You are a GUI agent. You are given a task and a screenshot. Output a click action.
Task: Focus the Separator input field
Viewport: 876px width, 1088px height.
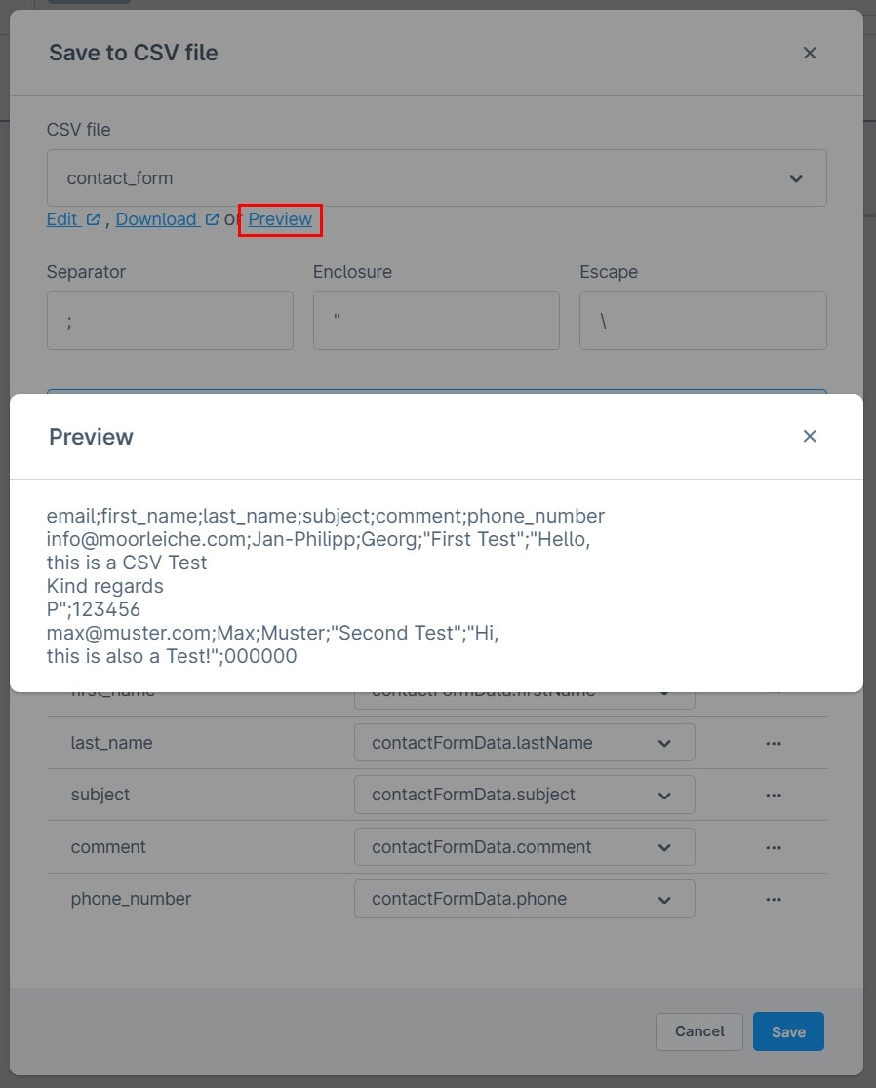[x=170, y=321]
